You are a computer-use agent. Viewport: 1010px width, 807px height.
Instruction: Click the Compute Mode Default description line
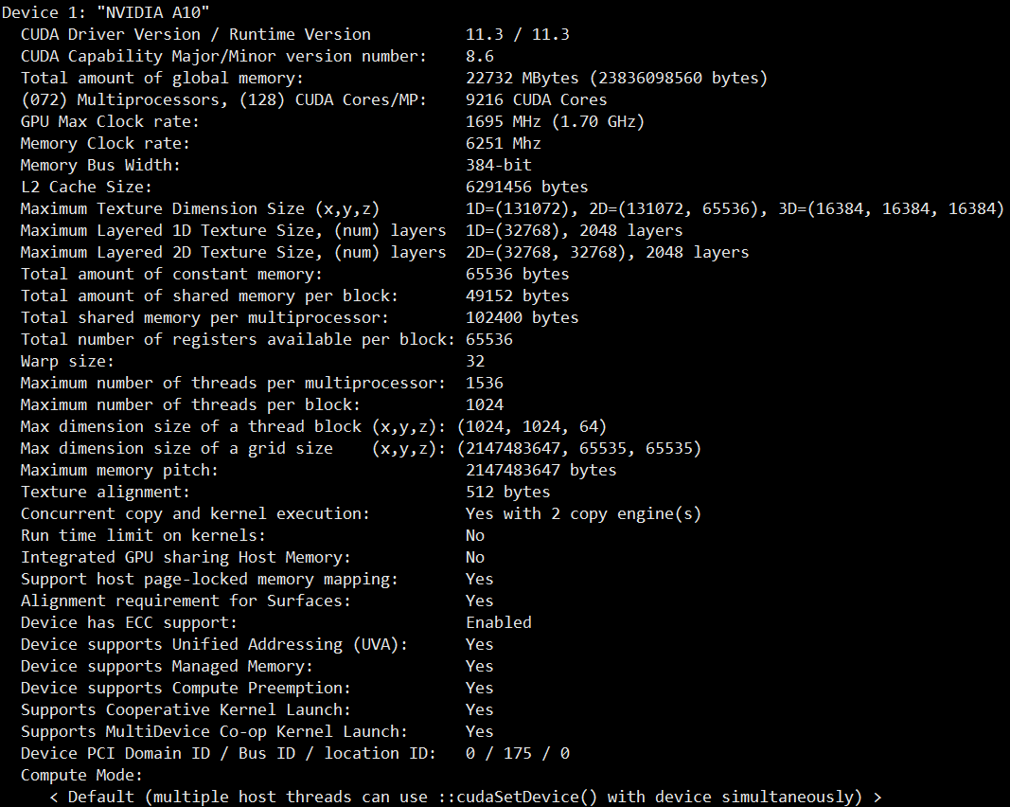click(x=465, y=797)
